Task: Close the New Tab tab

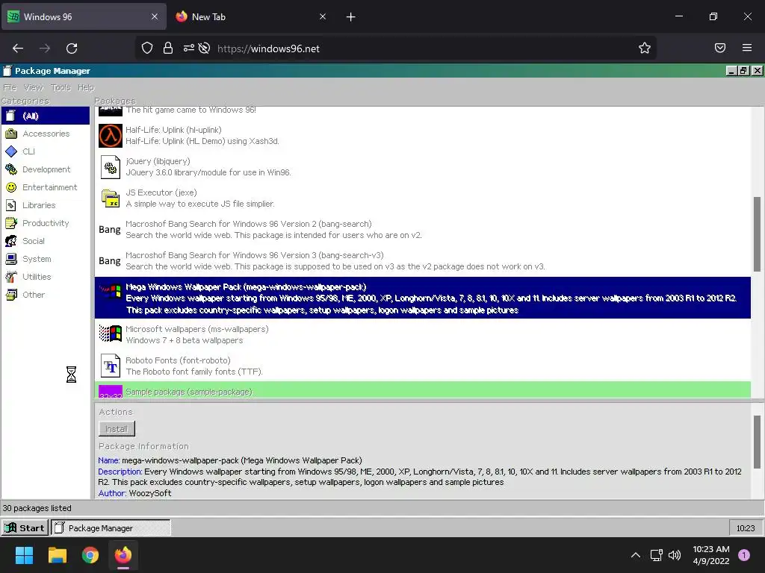Action: coord(323,16)
